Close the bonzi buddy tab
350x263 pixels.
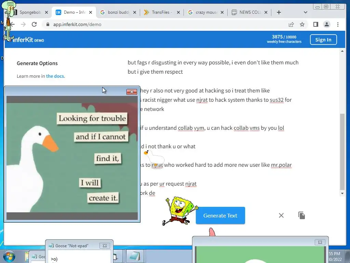point(135,12)
